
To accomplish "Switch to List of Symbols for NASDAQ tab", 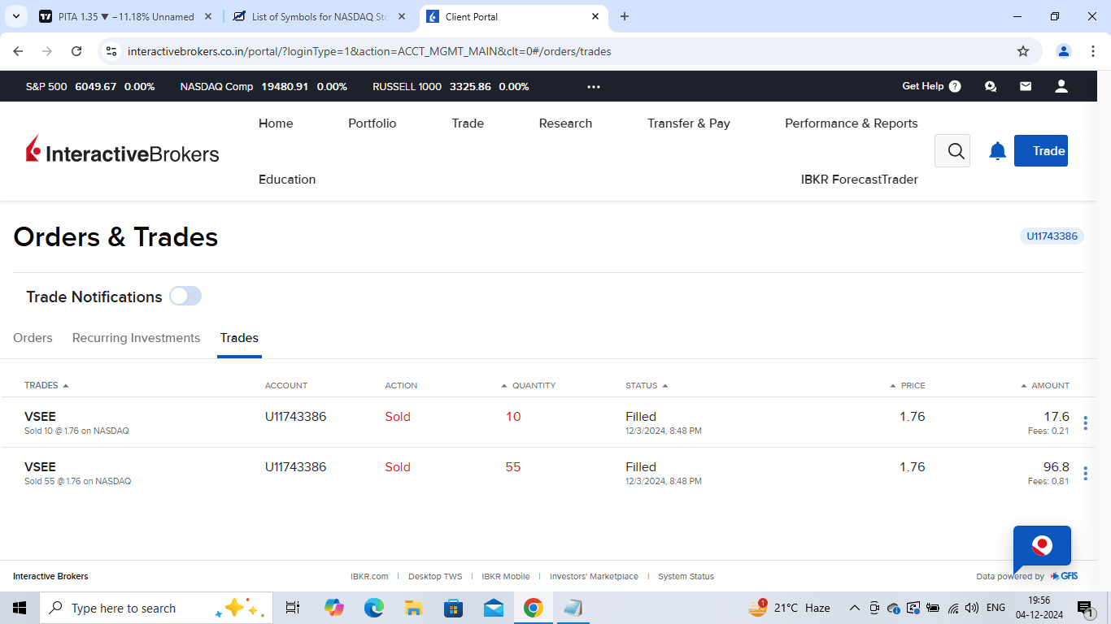I will [x=320, y=16].
